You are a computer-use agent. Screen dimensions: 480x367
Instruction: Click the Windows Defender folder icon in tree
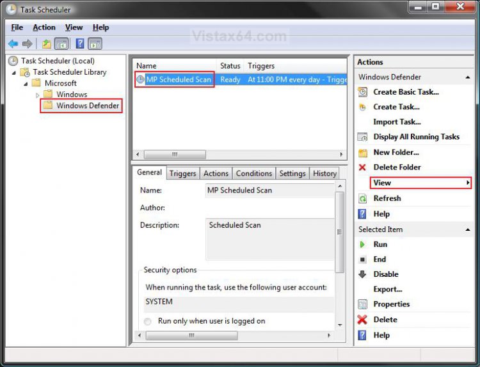pyautogui.click(x=48, y=105)
